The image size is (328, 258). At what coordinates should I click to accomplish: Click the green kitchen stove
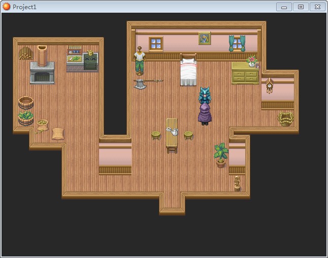click(x=90, y=62)
